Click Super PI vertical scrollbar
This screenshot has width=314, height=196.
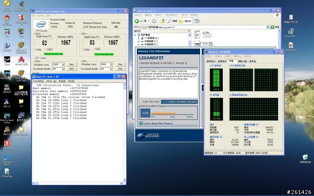coord(125,132)
